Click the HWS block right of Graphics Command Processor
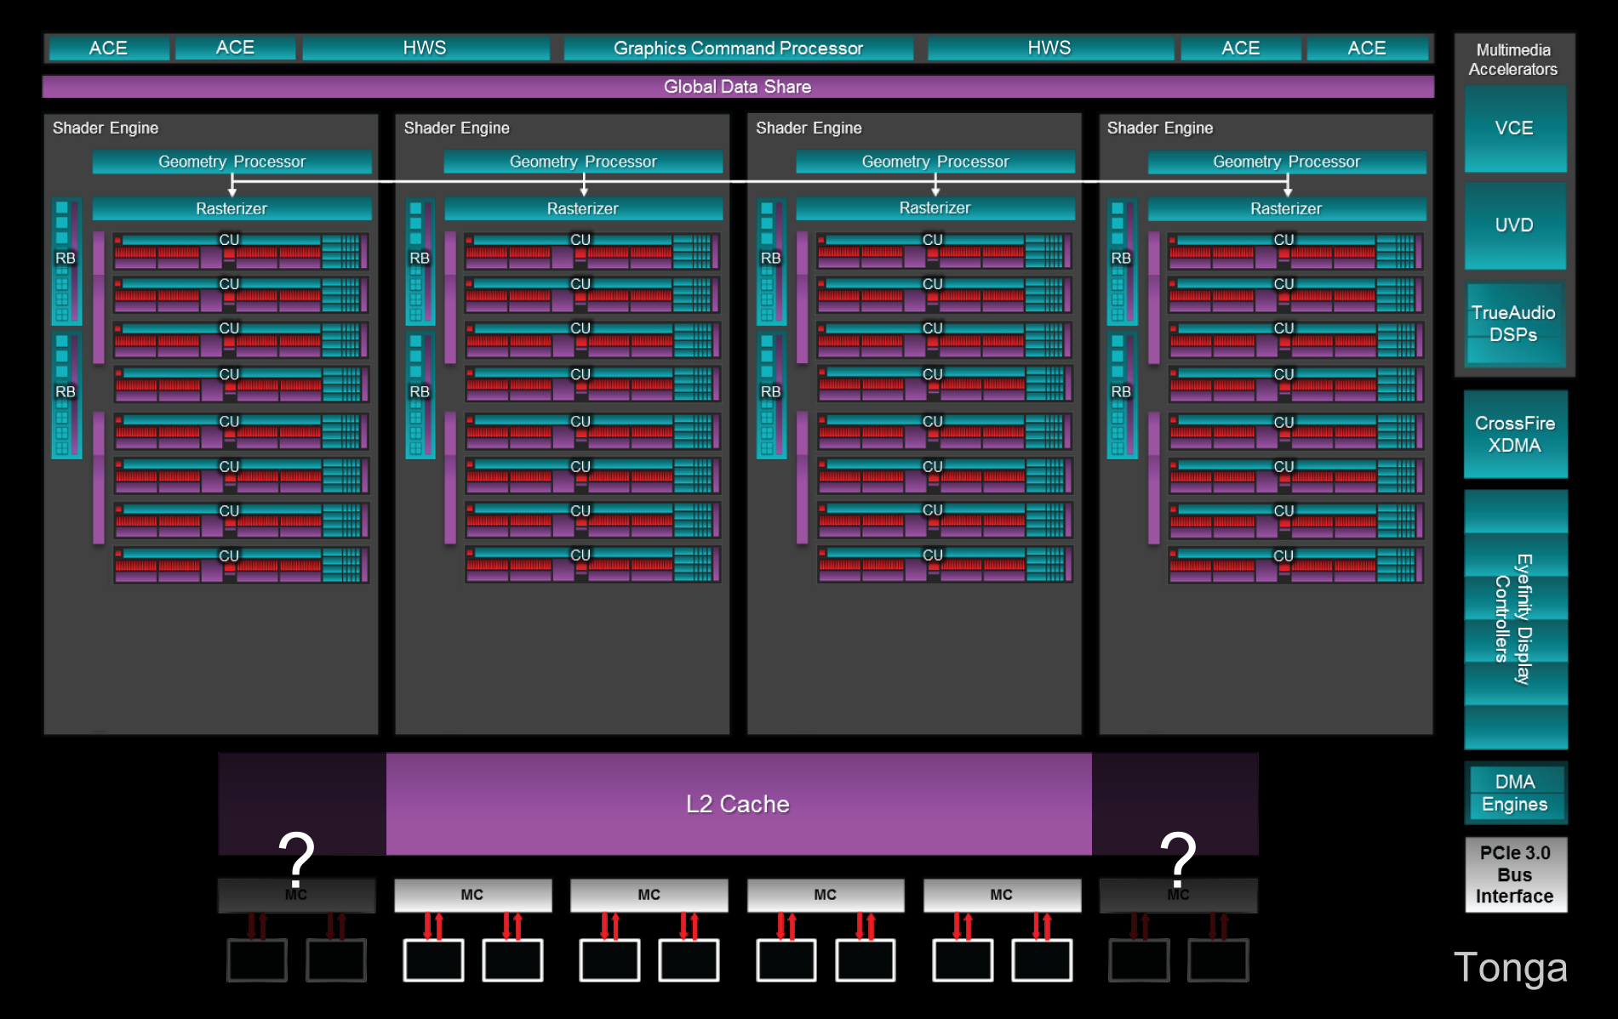The width and height of the screenshot is (1618, 1019). tap(1050, 48)
